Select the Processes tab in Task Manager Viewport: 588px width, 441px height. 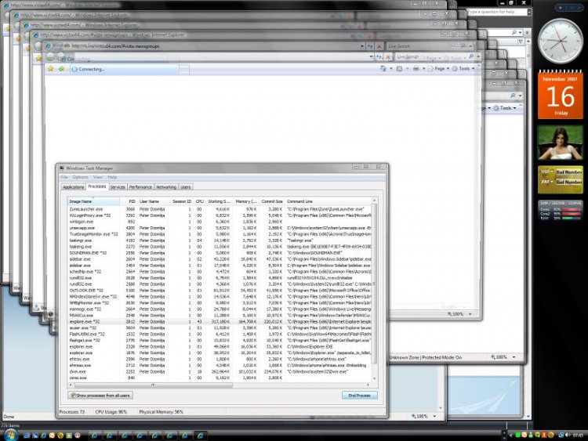coord(97,186)
